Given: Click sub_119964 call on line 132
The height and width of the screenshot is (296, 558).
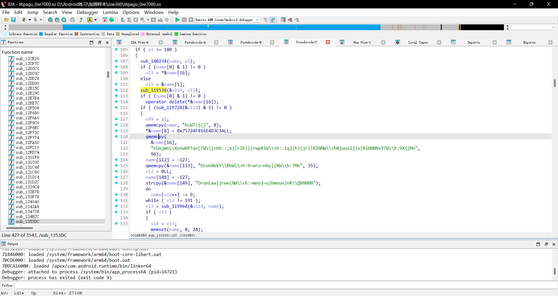Looking at the screenshot, I should point(174,206).
